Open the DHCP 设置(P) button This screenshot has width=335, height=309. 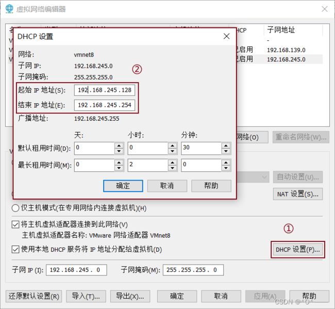297,250
